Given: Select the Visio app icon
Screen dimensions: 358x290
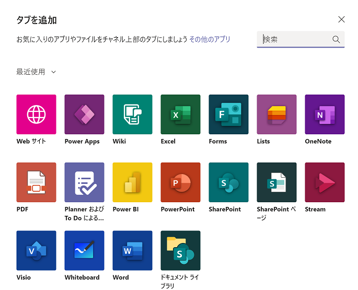Looking at the screenshot, I should click(36, 250).
